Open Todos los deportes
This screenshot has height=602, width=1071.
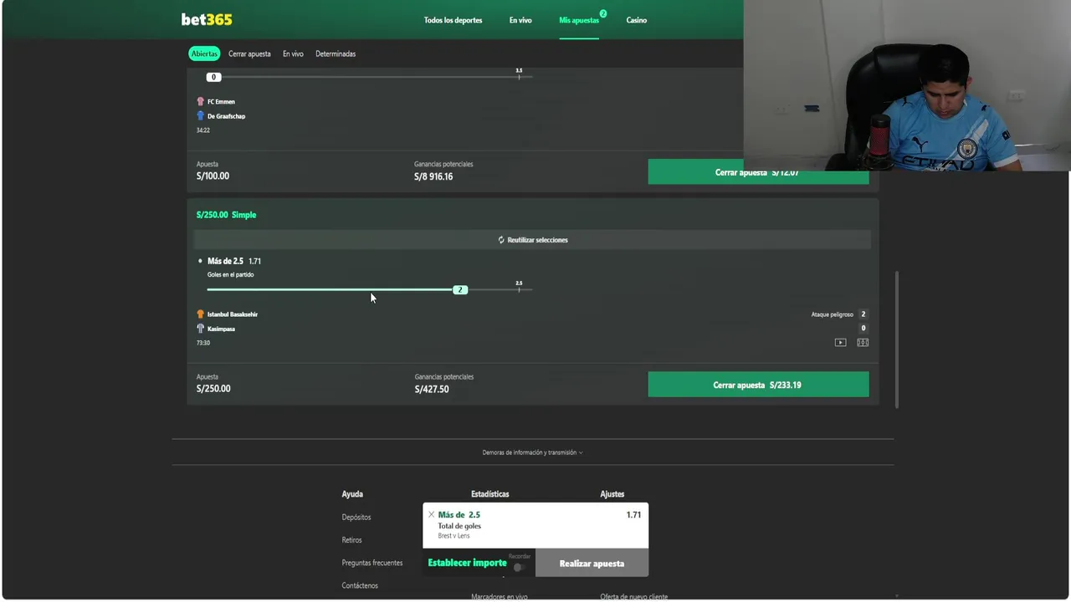[x=453, y=20]
